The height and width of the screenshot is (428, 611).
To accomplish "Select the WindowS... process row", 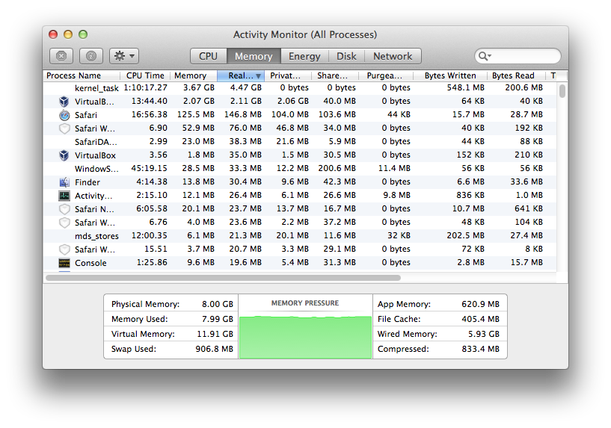I will coord(300,169).
